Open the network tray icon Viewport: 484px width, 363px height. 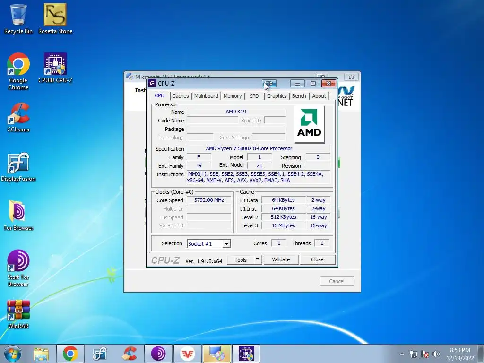click(413, 354)
